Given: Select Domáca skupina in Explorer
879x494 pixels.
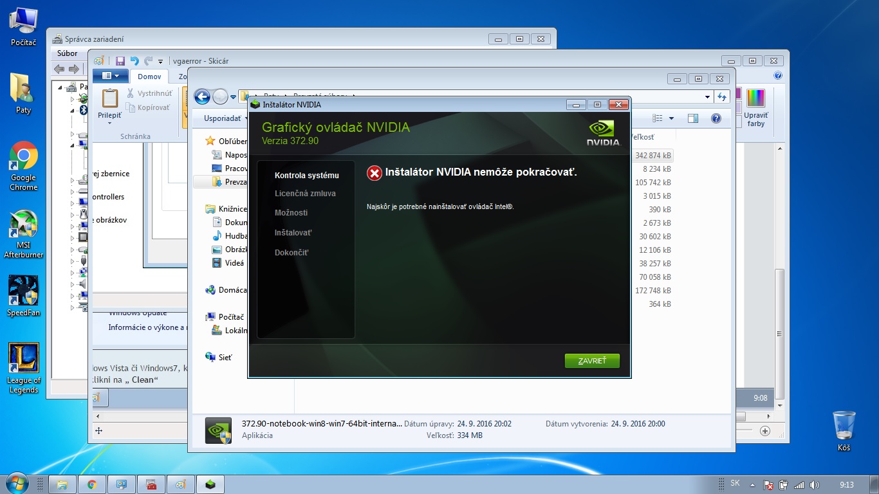Looking at the screenshot, I should tap(227, 290).
